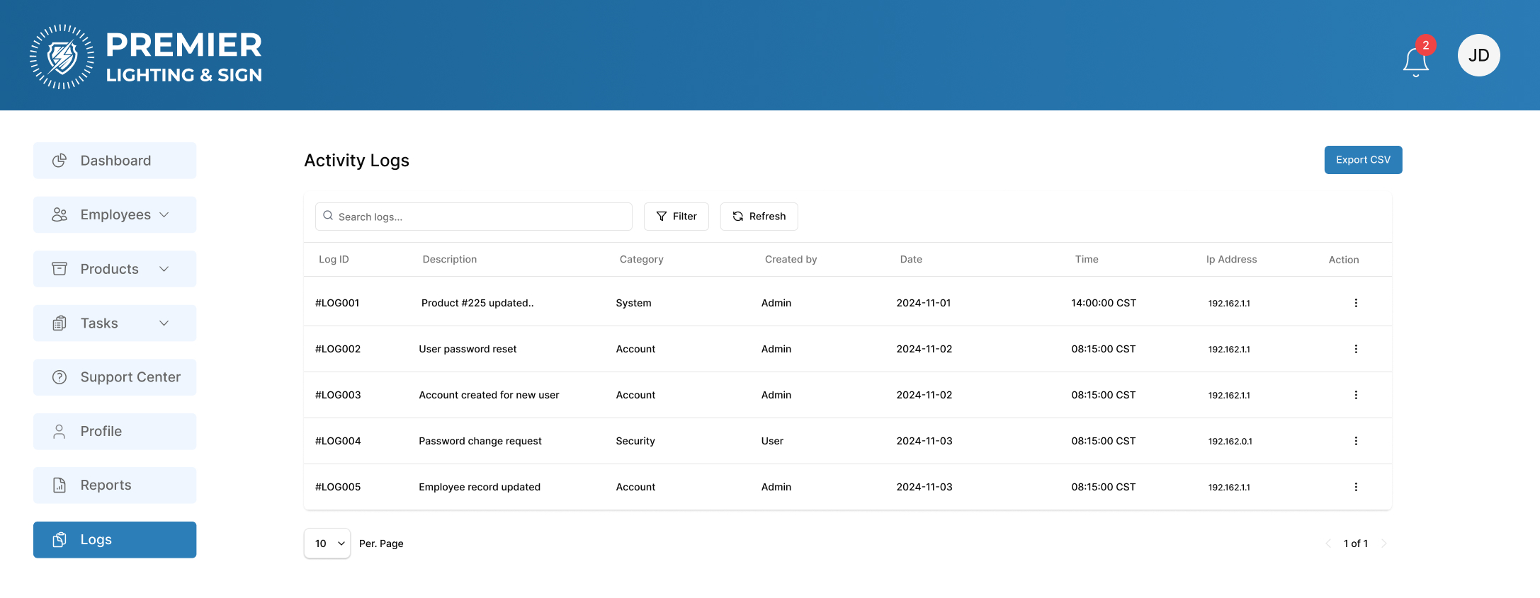
Task: Navigate to Reports in sidebar
Action: (115, 485)
